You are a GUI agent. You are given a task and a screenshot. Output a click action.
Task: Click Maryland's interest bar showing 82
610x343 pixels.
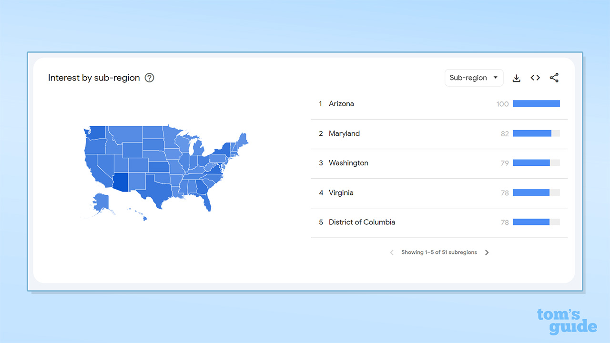(x=532, y=133)
